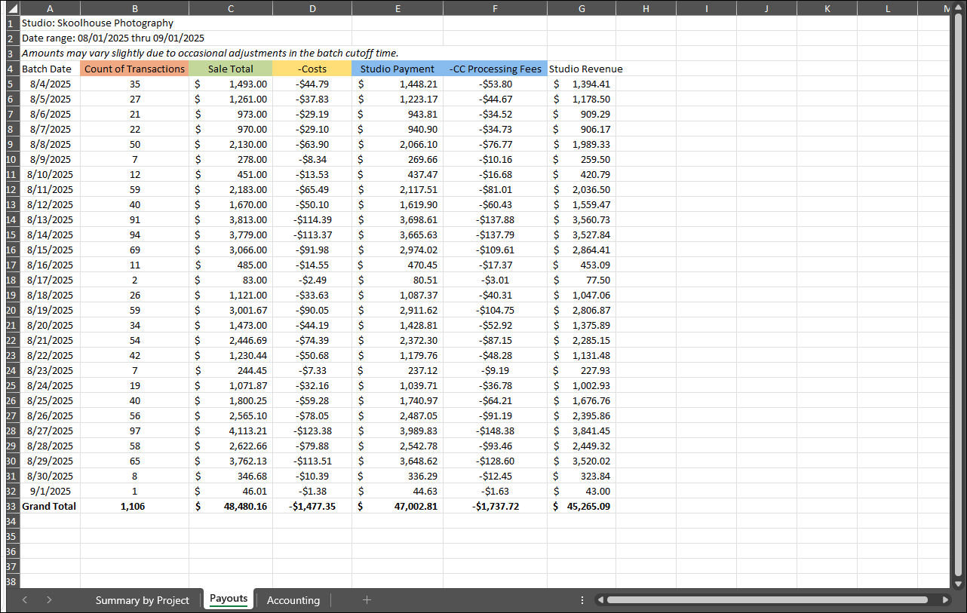This screenshot has width=967, height=613.
Task: Click orange 'Count of Transactions' header cell
Action: 134,69
